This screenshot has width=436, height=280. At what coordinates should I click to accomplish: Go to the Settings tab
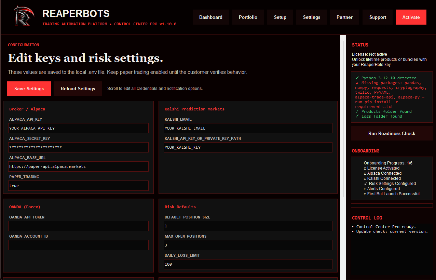[312, 17]
